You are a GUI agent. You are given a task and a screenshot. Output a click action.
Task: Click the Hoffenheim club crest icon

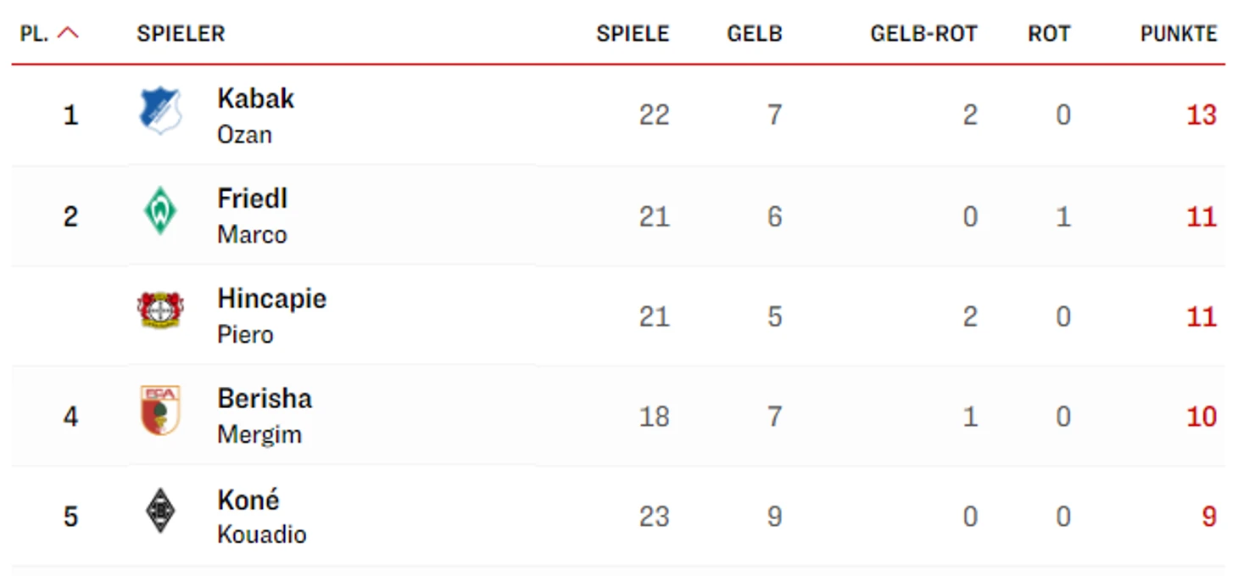(x=160, y=111)
